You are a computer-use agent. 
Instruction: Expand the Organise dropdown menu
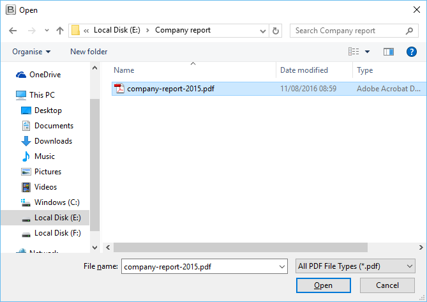point(31,52)
